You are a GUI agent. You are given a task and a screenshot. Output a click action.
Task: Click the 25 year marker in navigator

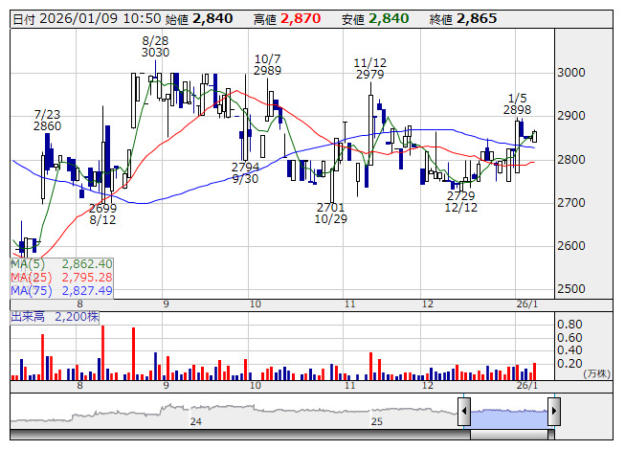point(377,421)
